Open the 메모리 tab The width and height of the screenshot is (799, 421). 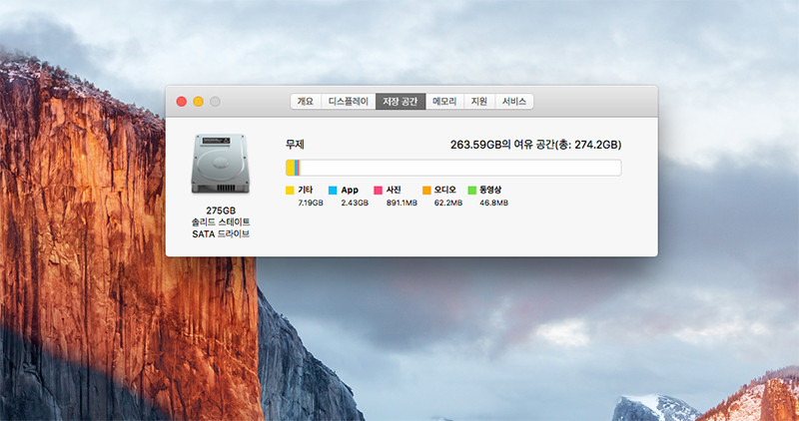pyautogui.click(x=444, y=102)
